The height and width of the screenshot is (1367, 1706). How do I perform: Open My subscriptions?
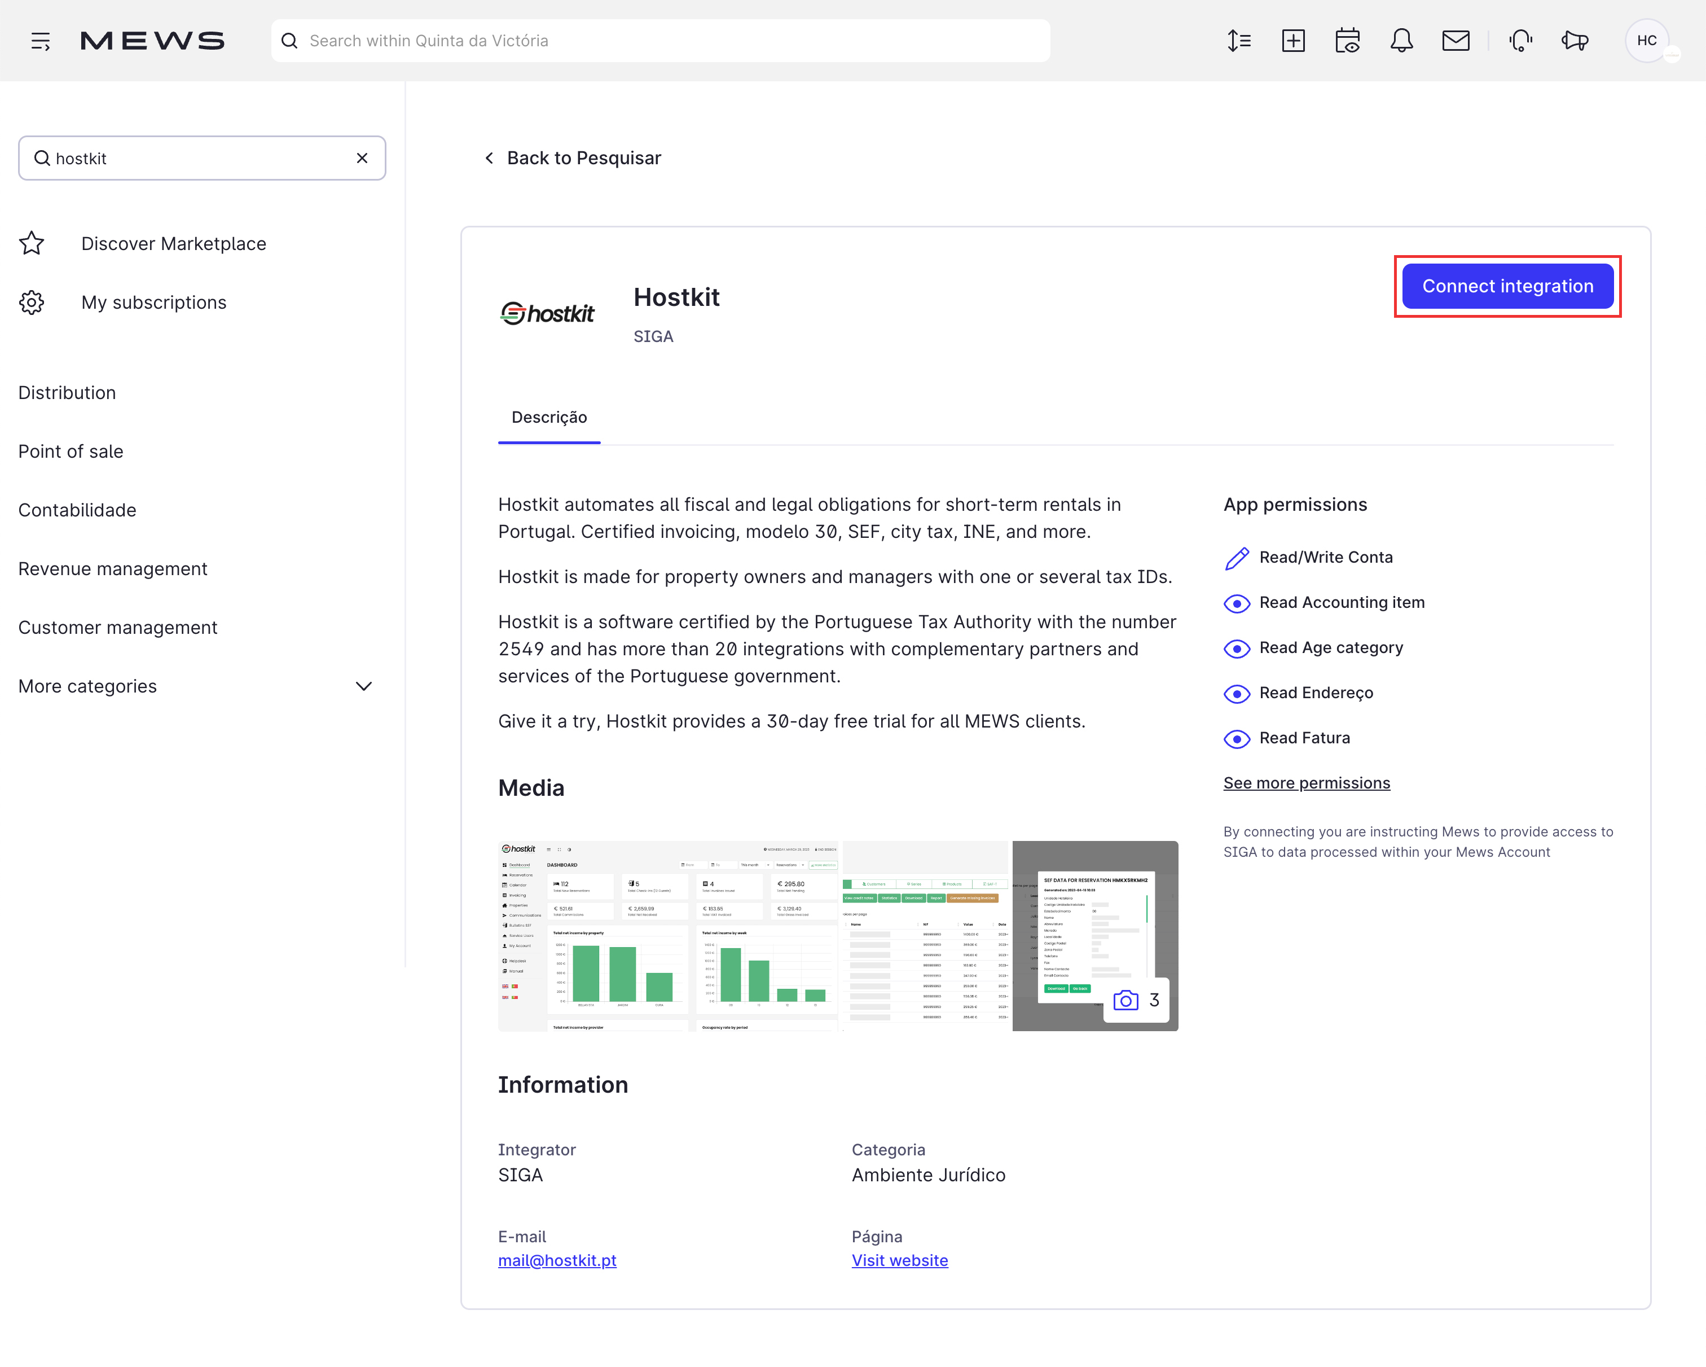[x=153, y=301]
